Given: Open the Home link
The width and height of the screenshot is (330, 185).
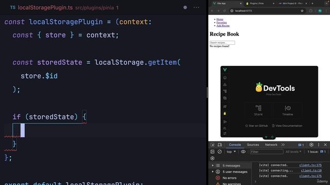Looking at the screenshot, I should [220, 19].
